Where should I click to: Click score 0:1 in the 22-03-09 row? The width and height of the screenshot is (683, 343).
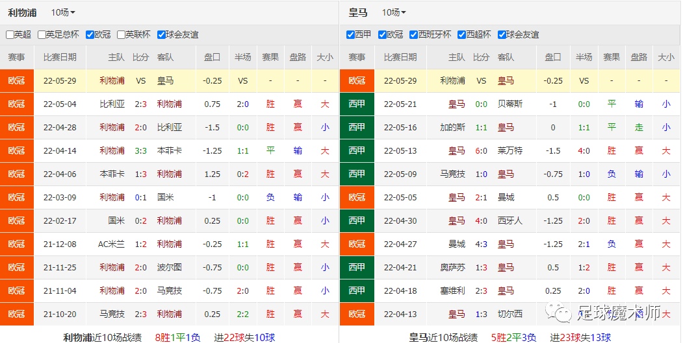click(x=141, y=197)
